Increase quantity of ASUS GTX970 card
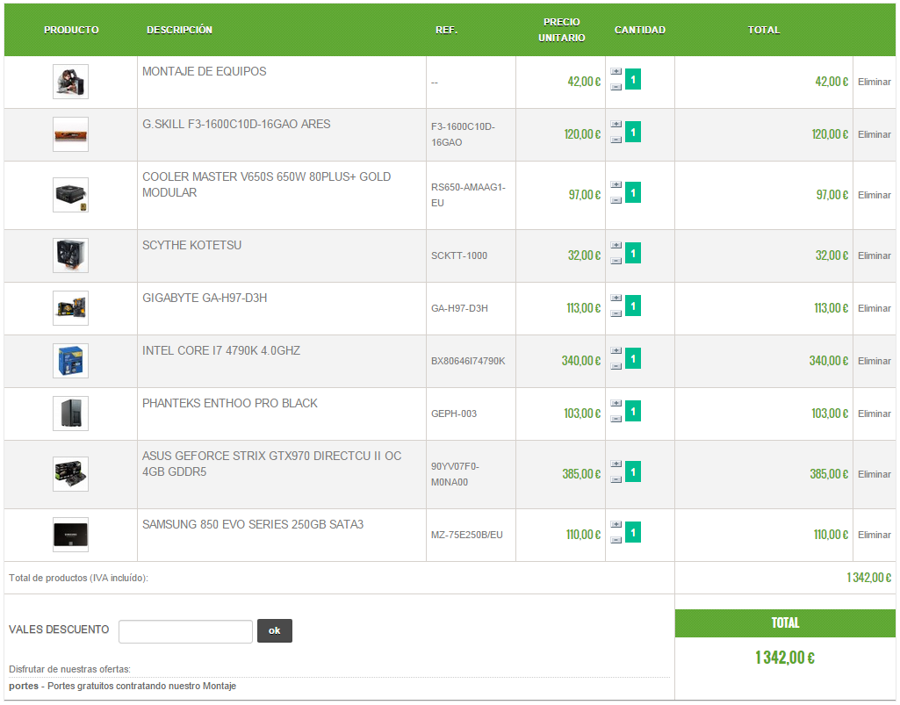 pyautogui.click(x=616, y=464)
